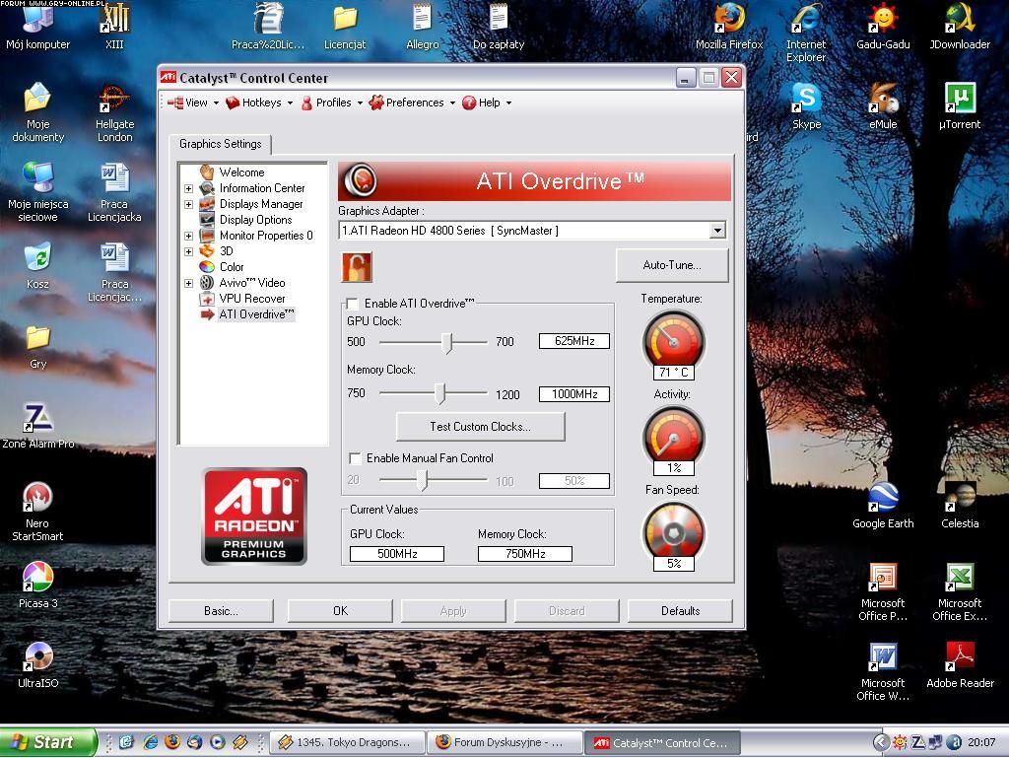Click the orange padlock unlock icon
This screenshot has height=758, width=1010.
point(357,267)
